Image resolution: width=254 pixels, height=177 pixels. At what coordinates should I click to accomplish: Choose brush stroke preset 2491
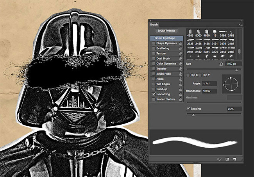pyautogui.click(x=215, y=42)
